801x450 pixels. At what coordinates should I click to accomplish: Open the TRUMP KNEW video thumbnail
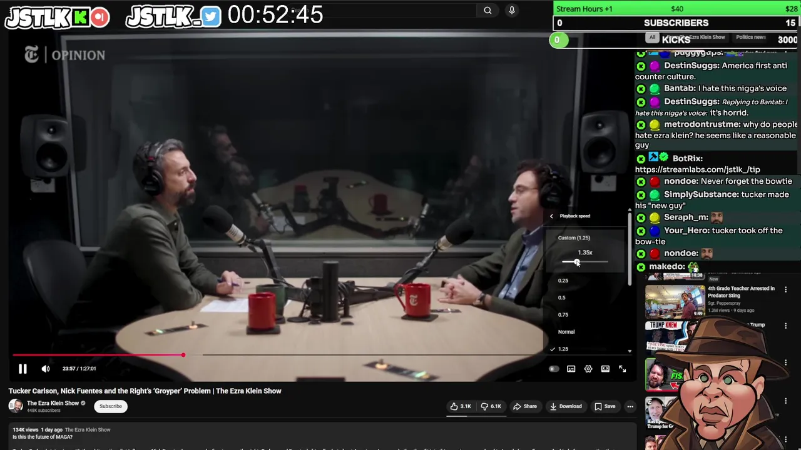click(x=666, y=337)
